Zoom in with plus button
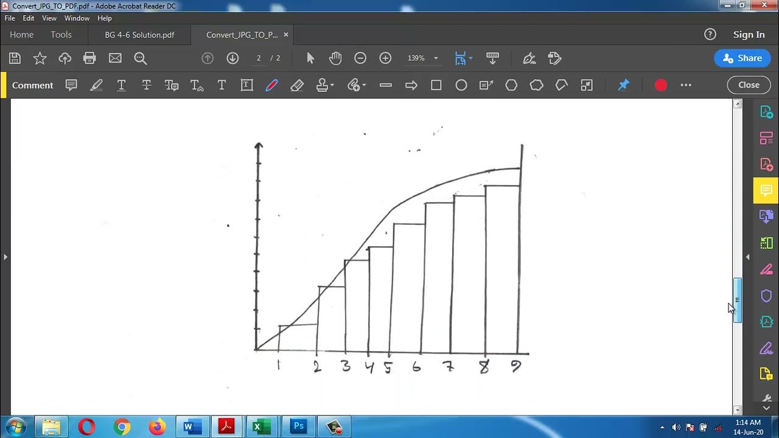The image size is (779, 438). [x=385, y=58]
